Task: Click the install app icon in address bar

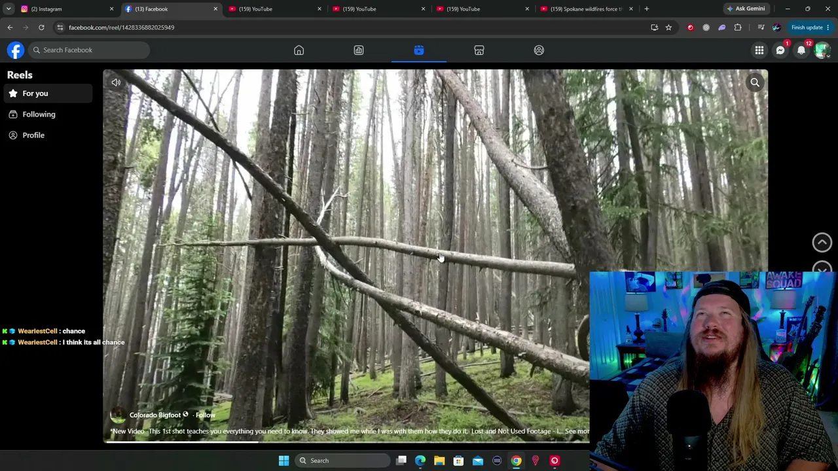Action: pyautogui.click(x=654, y=27)
